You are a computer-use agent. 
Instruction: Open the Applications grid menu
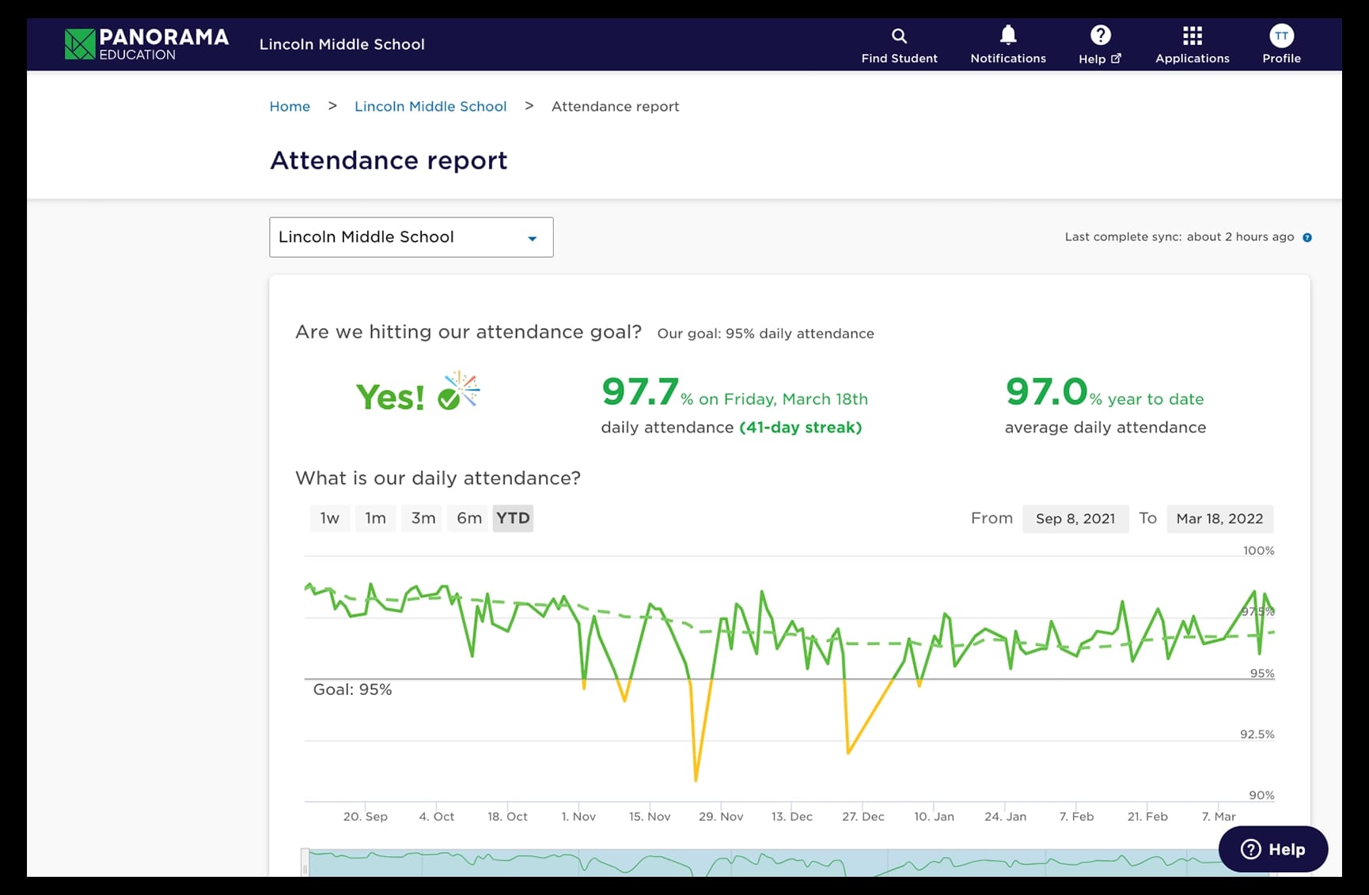(1192, 36)
